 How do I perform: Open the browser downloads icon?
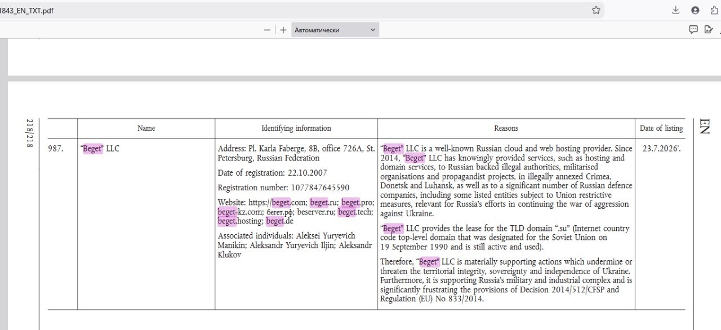(676, 10)
